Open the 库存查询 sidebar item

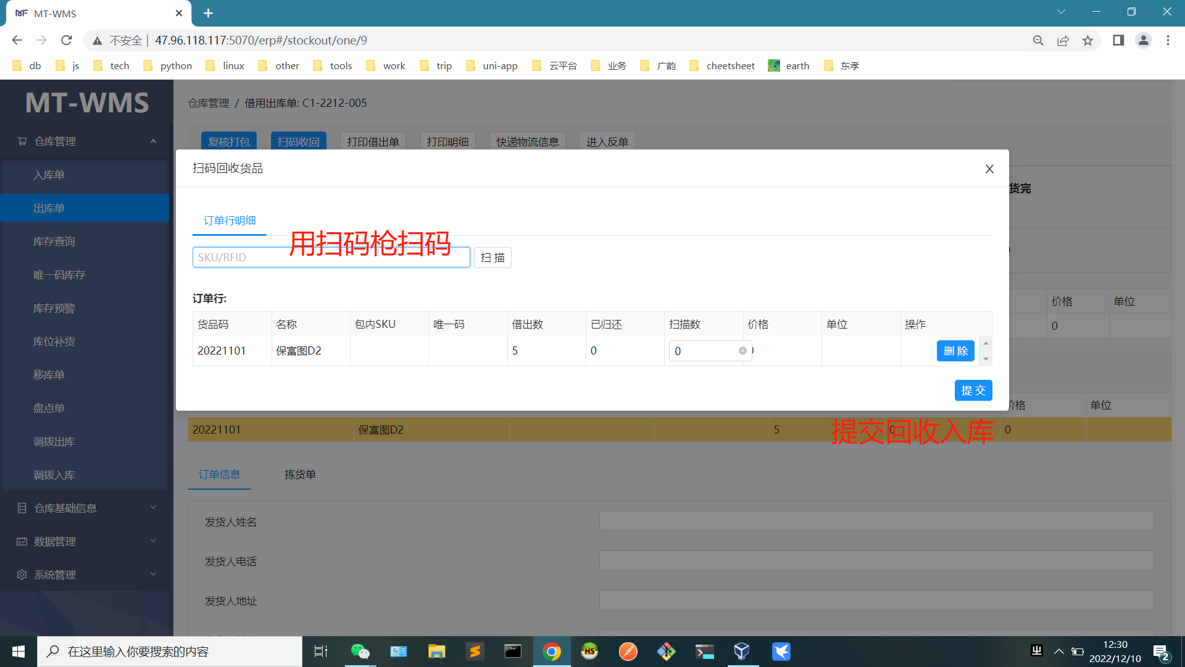(85, 241)
